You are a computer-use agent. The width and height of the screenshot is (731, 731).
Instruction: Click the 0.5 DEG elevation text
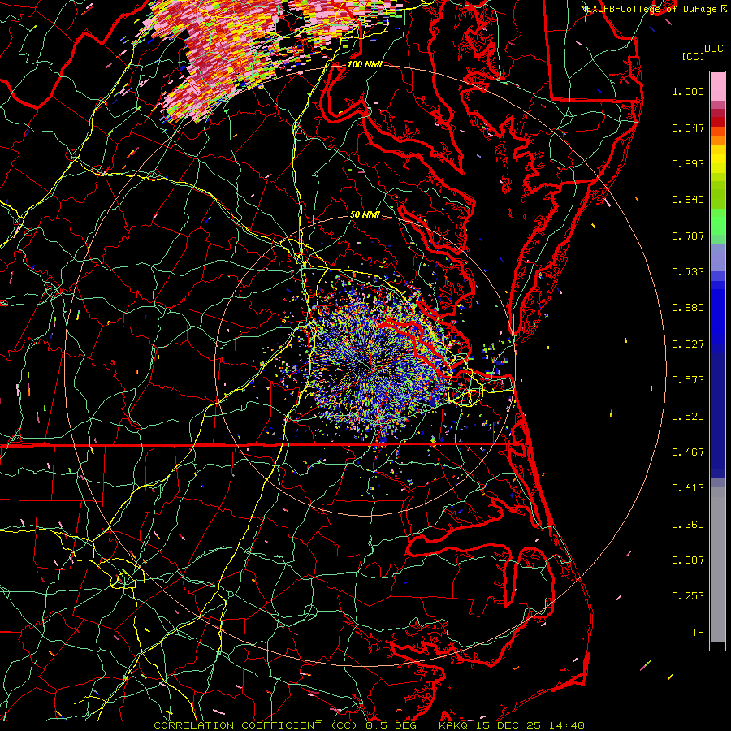point(391,725)
